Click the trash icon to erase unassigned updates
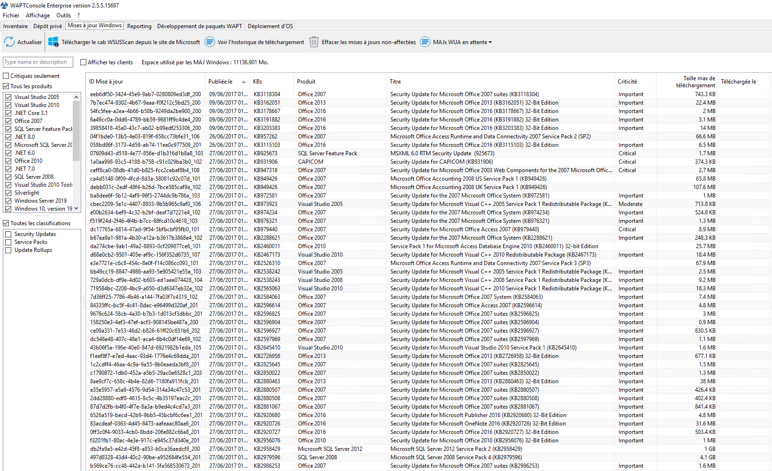Screen dimensions: 772x471 pyautogui.click(x=314, y=42)
